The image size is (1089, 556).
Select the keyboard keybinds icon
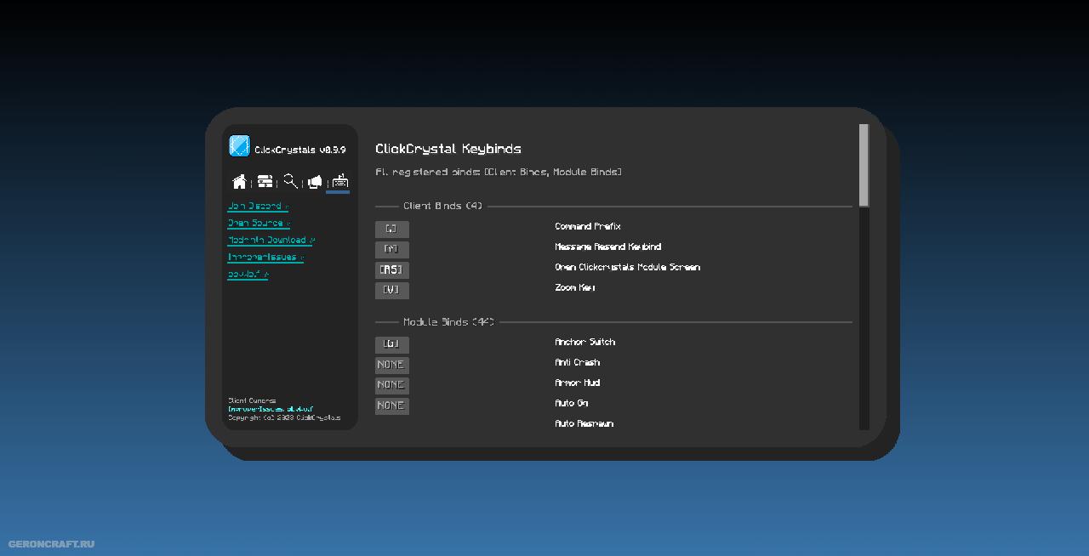click(339, 181)
